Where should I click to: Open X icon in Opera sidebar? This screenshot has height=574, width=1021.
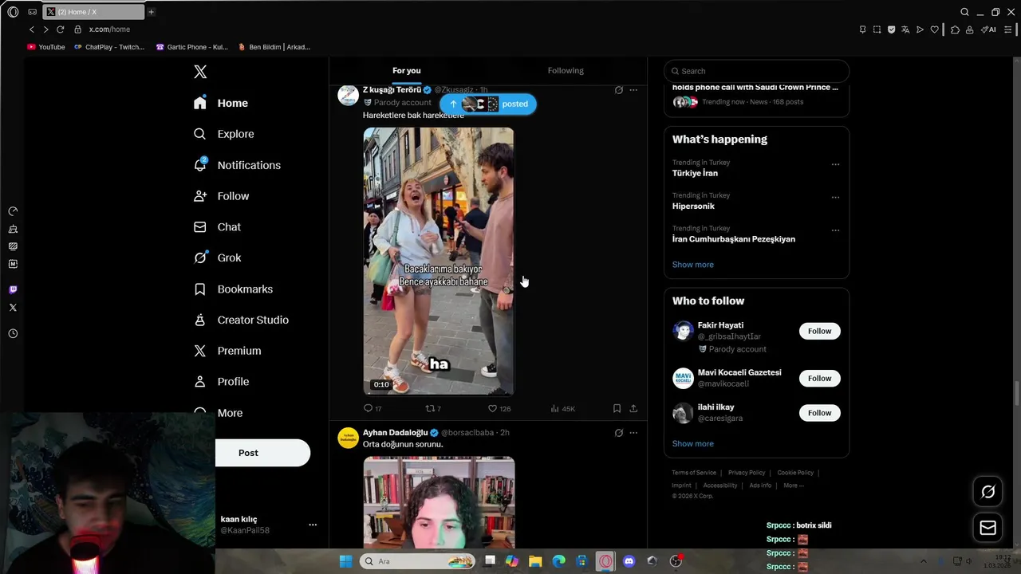coord(13,308)
